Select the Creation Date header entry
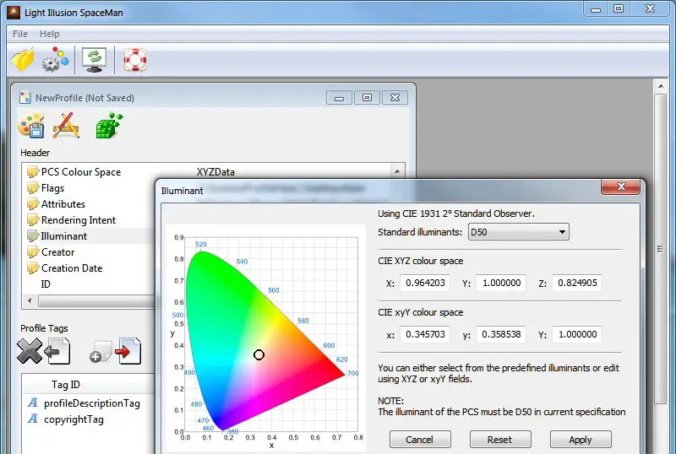Image resolution: width=676 pixels, height=454 pixels. click(72, 268)
